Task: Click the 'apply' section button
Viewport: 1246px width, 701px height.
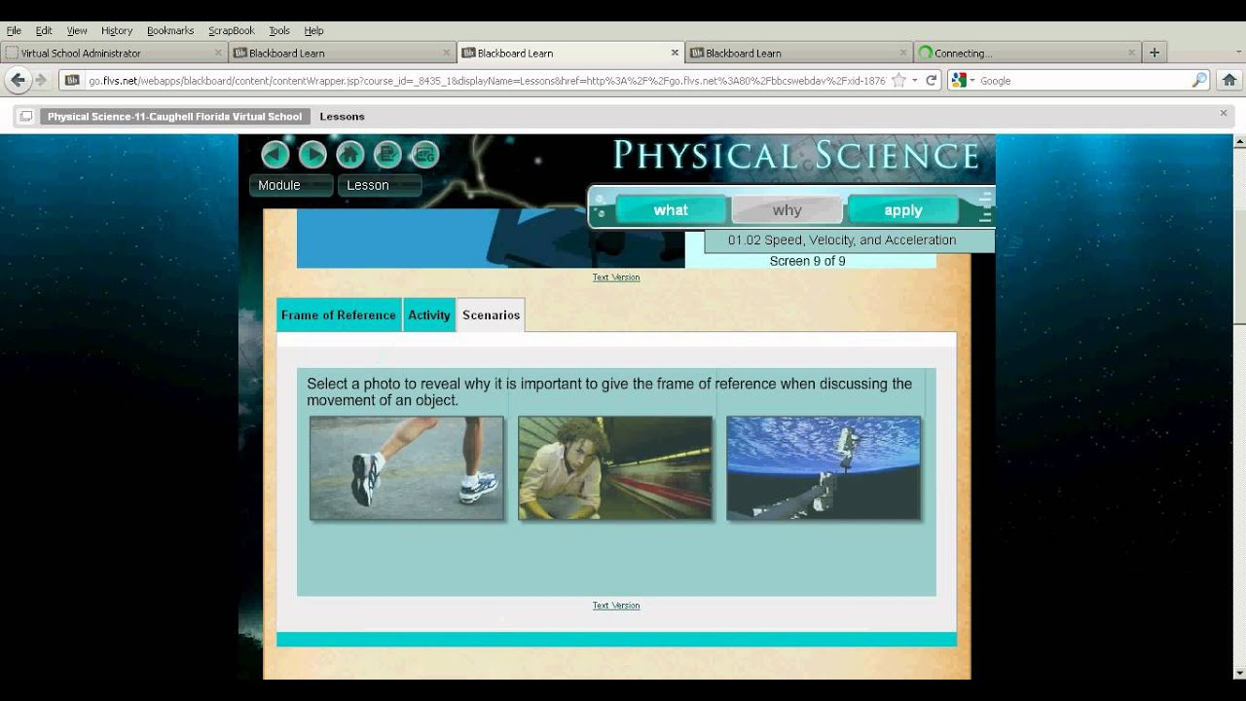Action: (903, 210)
